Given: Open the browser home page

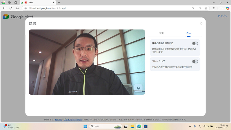Looking at the screenshot, I should click(x=17, y=8).
